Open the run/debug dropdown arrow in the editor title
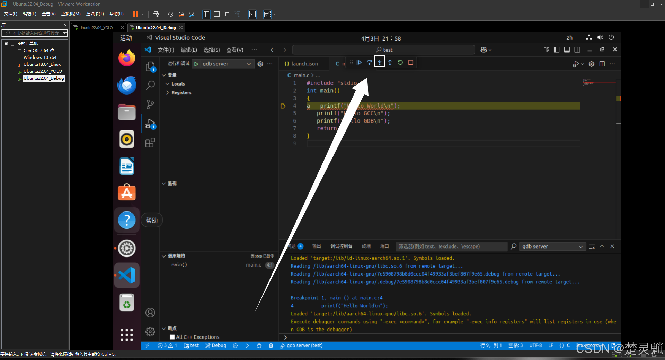 coord(583,64)
